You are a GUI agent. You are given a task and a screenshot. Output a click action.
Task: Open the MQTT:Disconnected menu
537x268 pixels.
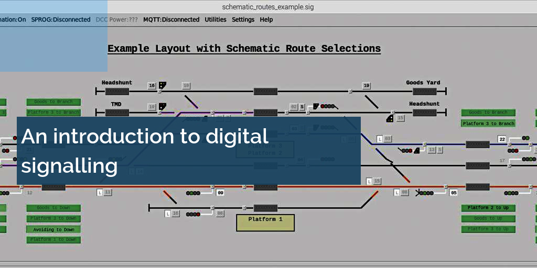tap(171, 19)
